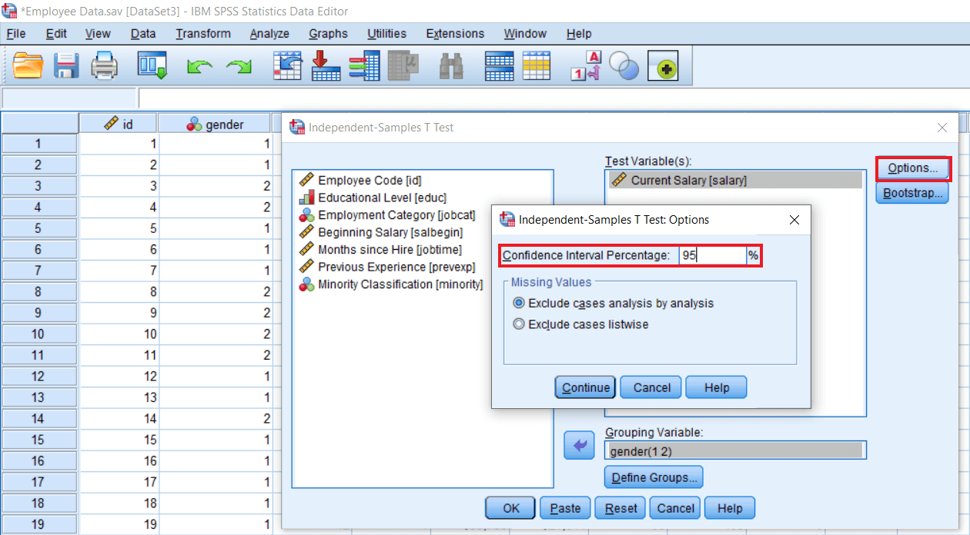The height and width of the screenshot is (535, 970).
Task: Open the Graphs menu
Action: pyautogui.click(x=328, y=34)
